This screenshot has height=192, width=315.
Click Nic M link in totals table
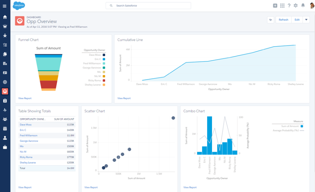click(23, 152)
